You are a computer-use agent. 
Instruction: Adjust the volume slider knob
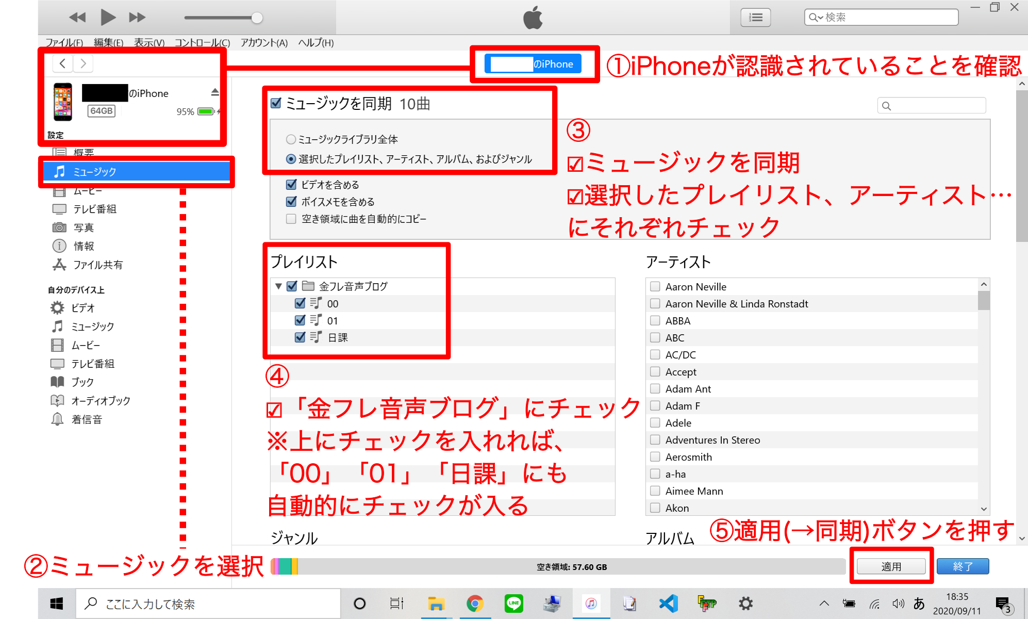coord(257,18)
